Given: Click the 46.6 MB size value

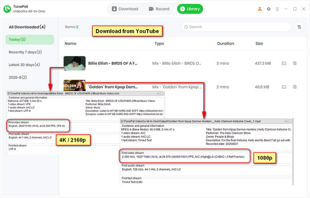Looking at the screenshot, I should (x=262, y=87).
